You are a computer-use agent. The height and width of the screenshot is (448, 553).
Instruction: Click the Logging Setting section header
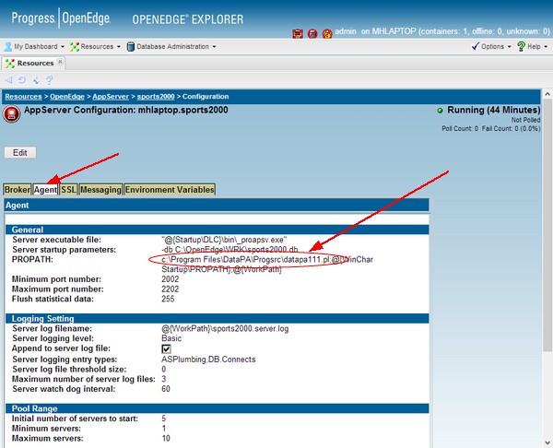(x=218, y=319)
